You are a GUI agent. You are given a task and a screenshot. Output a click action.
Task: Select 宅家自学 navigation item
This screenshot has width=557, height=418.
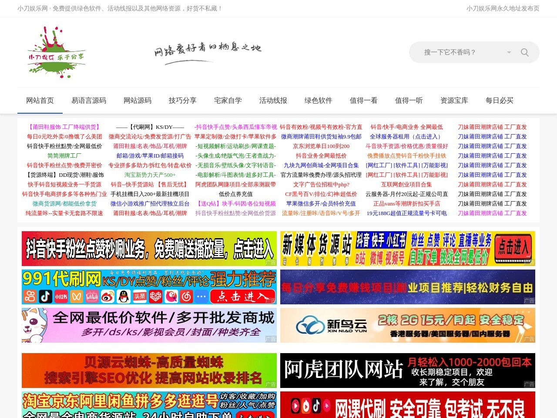(228, 101)
